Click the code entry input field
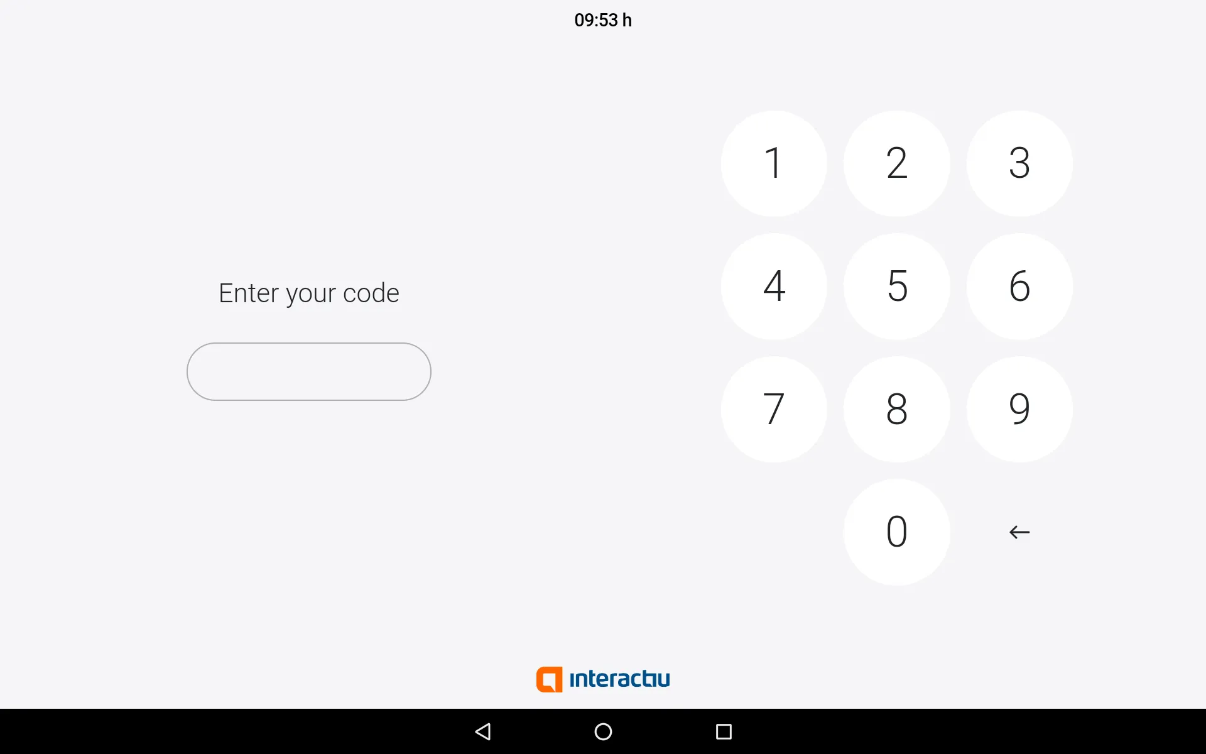The width and height of the screenshot is (1206, 754). (x=308, y=371)
